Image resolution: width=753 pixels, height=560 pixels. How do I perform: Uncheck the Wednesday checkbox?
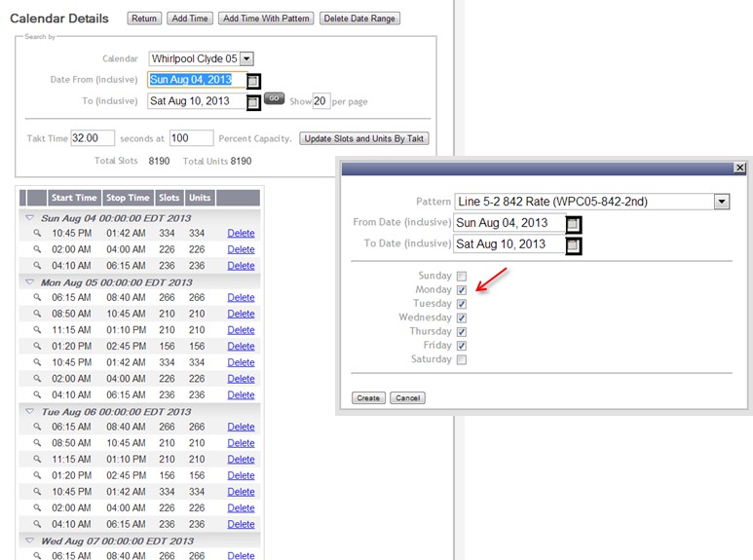(x=462, y=317)
